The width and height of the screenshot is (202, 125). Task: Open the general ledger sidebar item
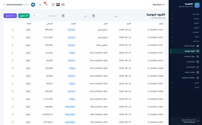point(185,62)
